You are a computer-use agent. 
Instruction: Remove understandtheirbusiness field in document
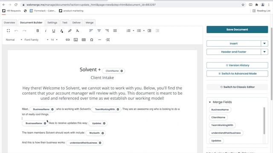(100, 143)
